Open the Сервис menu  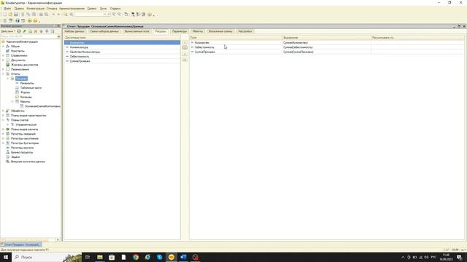pyautogui.click(x=92, y=9)
